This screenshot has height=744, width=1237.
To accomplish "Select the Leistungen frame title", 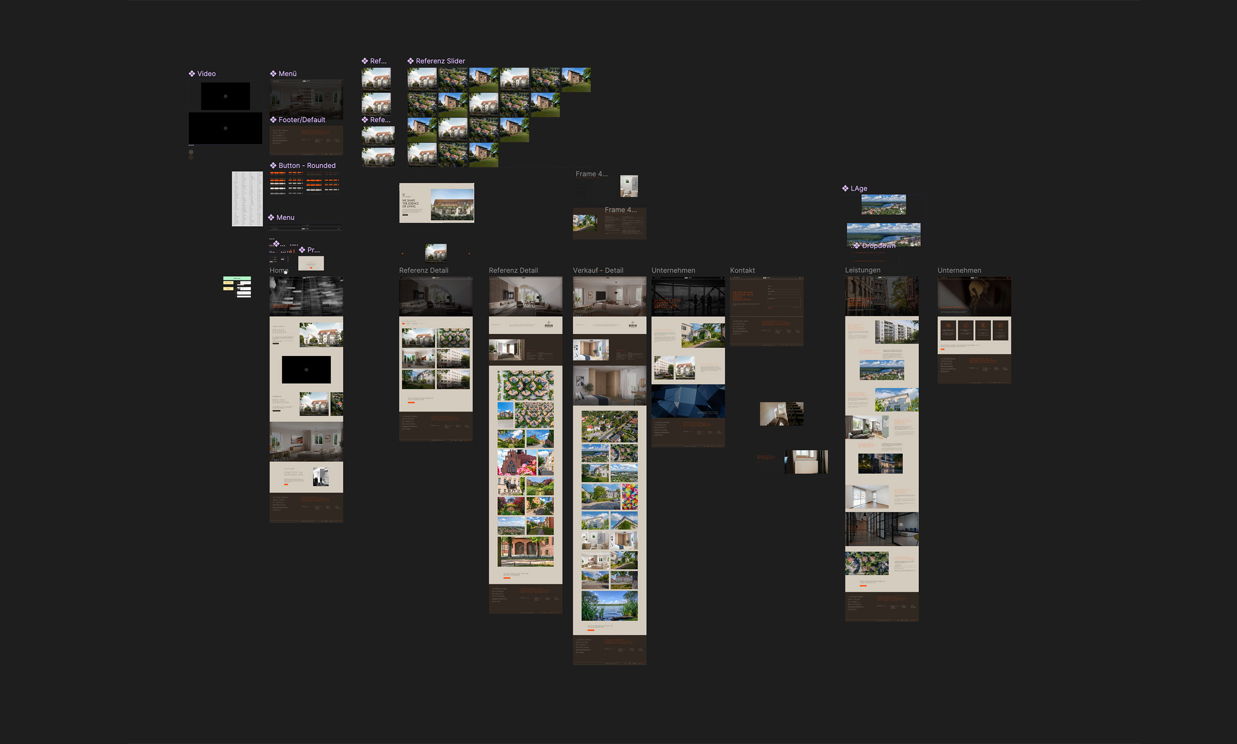I will pyautogui.click(x=863, y=270).
